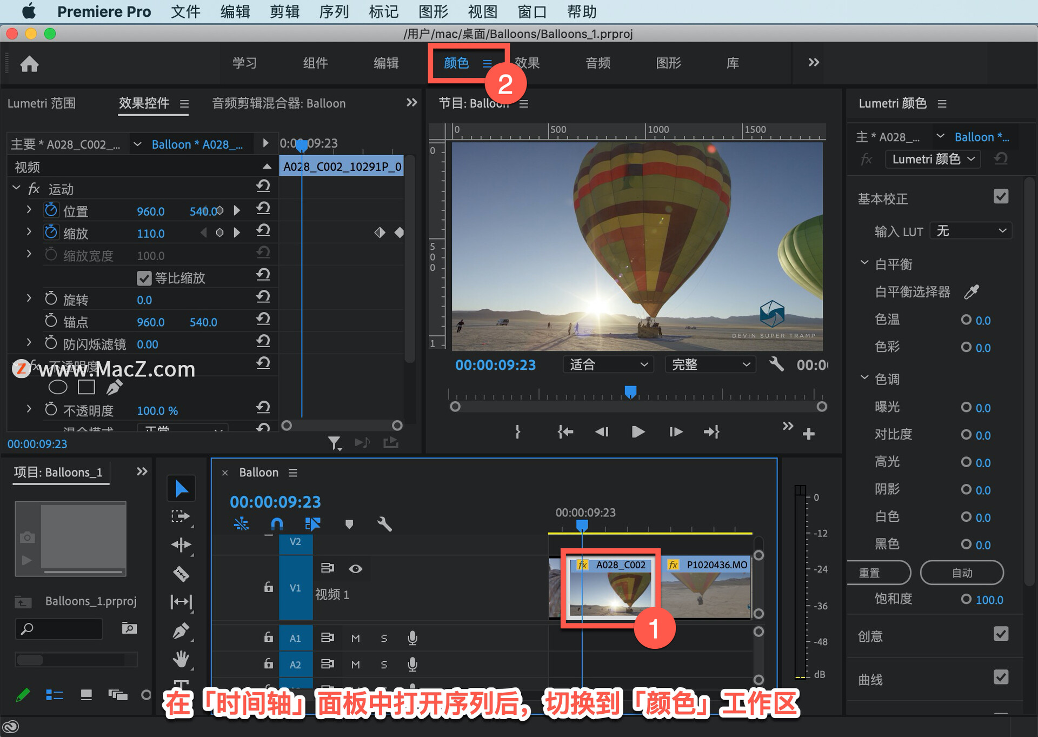Uncheck Uniform Scale checkbox
Image resolution: width=1038 pixels, height=737 pixels.
pos(144,278)
